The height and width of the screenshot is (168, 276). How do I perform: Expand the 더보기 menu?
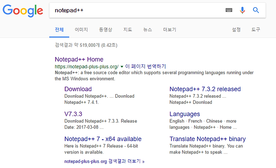169,29
